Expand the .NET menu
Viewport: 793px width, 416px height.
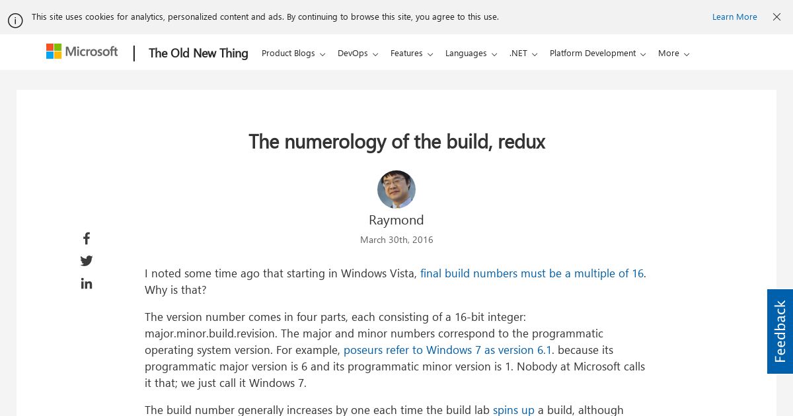point(523,53)
